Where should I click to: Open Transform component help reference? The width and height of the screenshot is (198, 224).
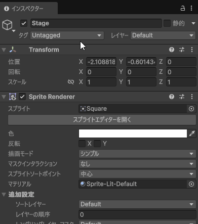(172, 50)
